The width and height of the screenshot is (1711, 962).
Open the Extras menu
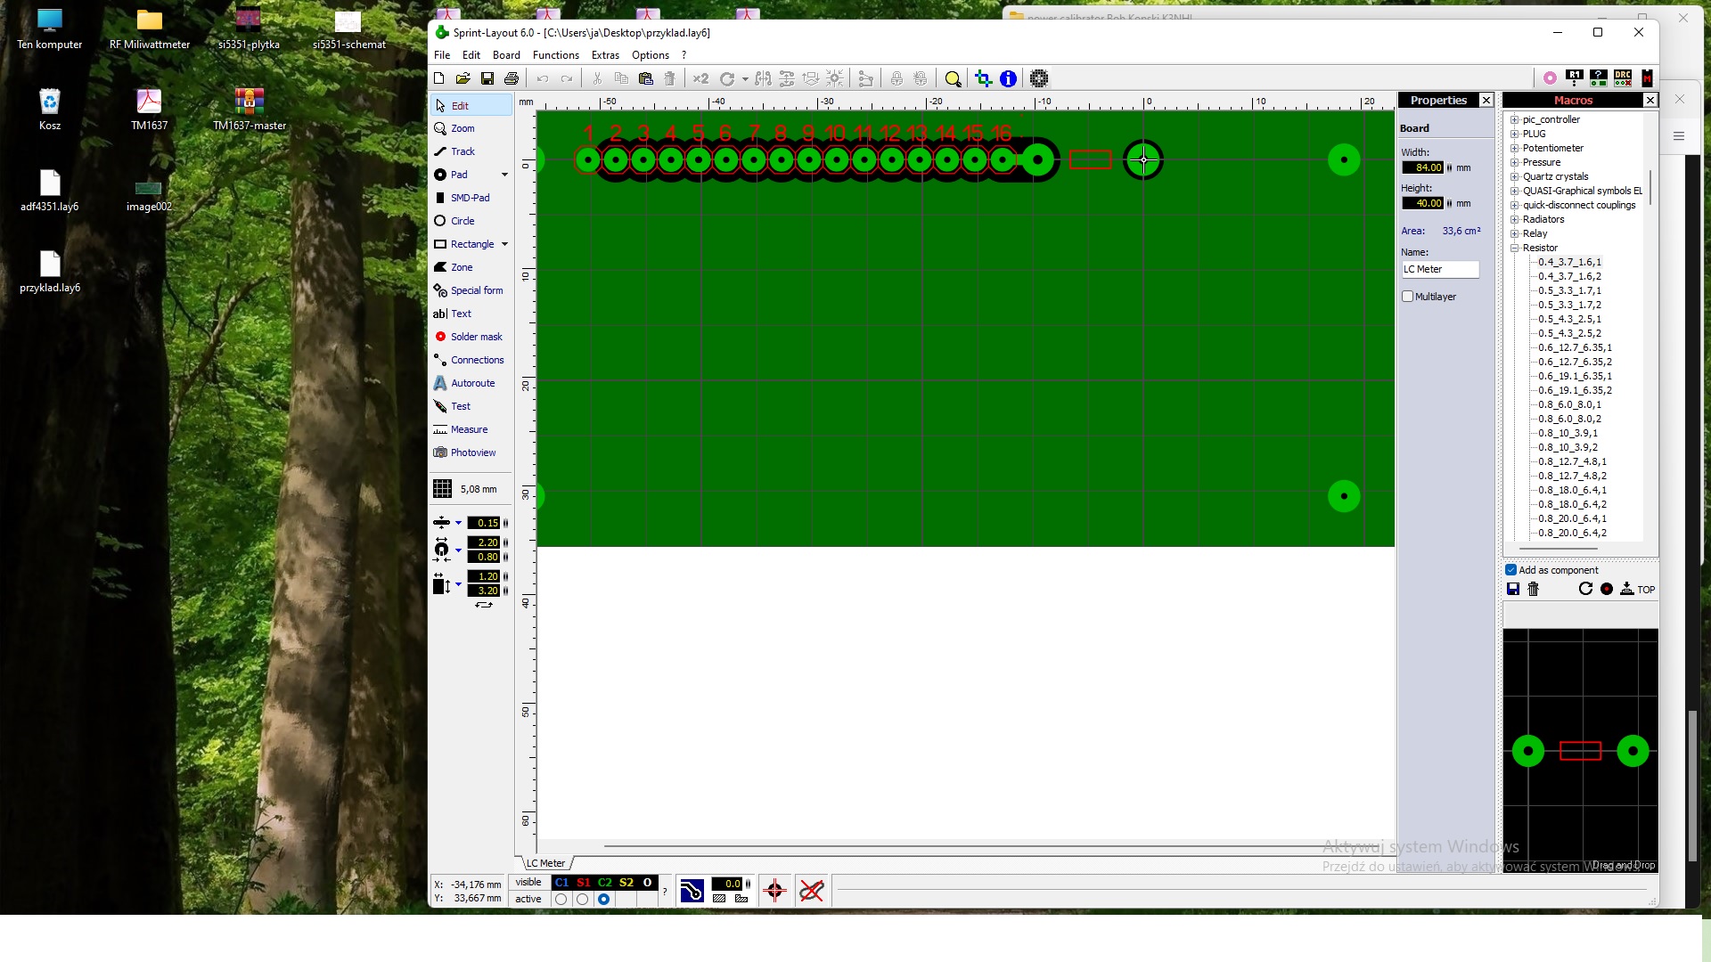tap(605, 55)
